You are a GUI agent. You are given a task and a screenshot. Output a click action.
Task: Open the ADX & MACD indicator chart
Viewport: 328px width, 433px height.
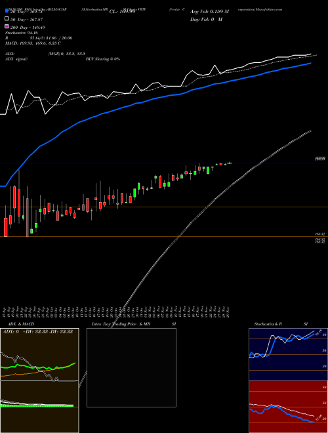[39, 381]
